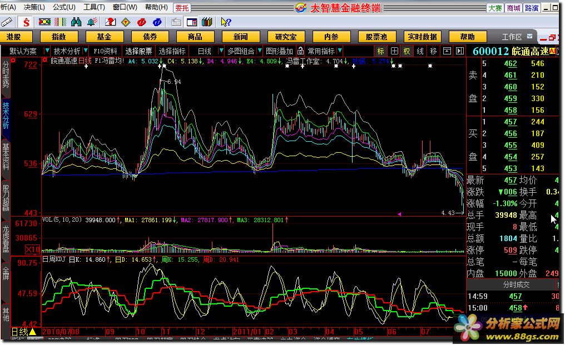Click the ×10 volume scale toggle

click(32, 249)
